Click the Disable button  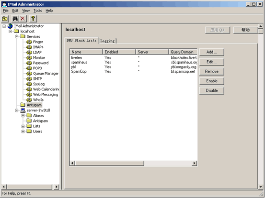tap(212, 90)
